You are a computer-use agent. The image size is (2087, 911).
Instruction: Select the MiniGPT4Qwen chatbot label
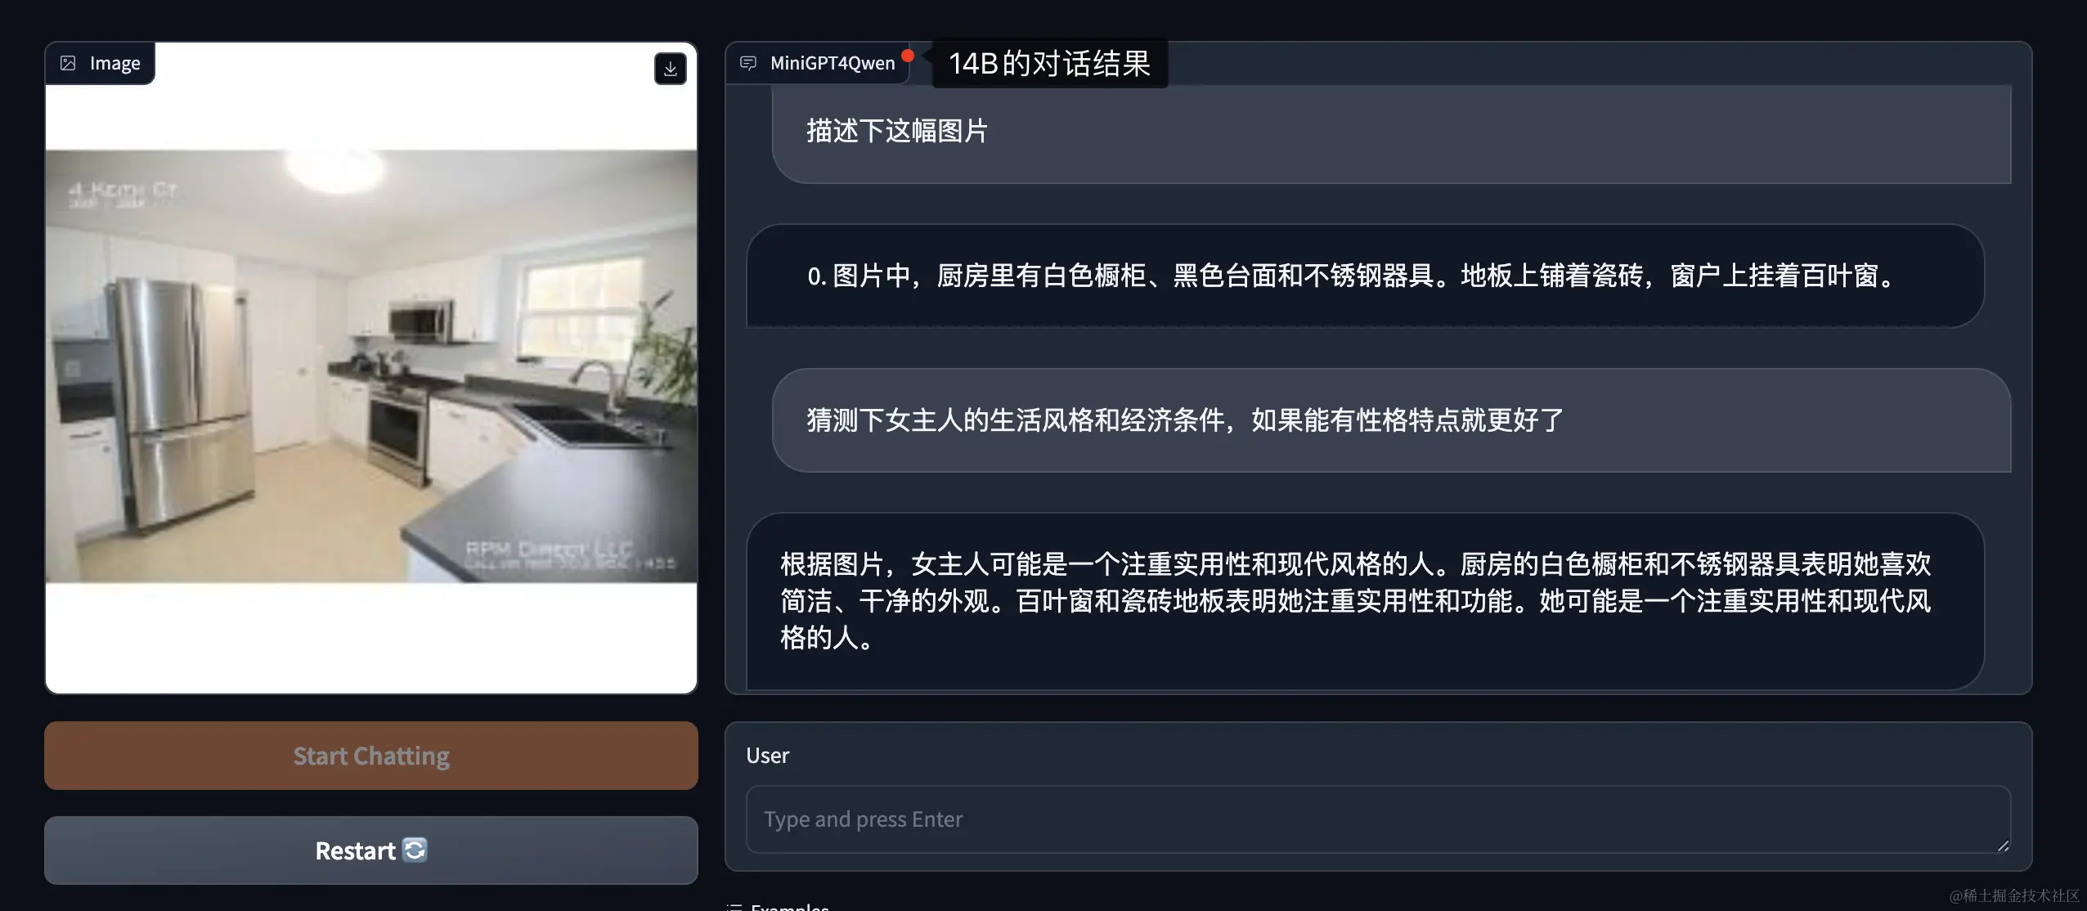833,63
